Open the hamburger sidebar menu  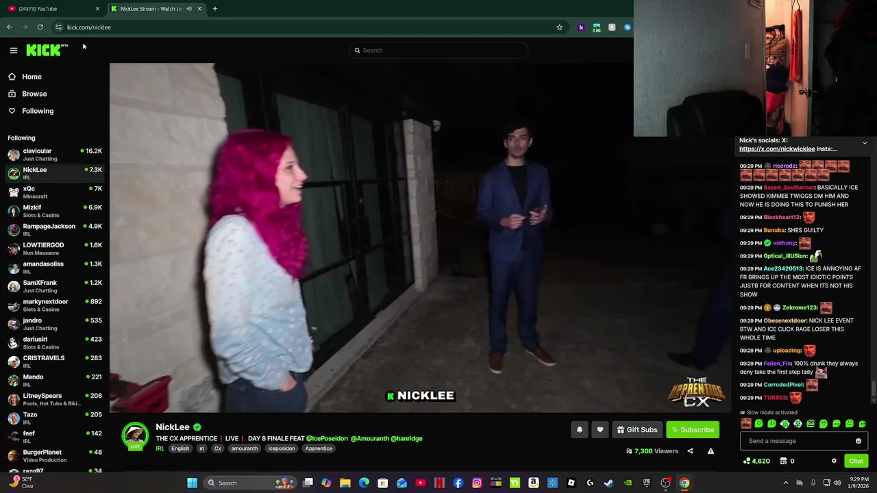pos(13,50)
